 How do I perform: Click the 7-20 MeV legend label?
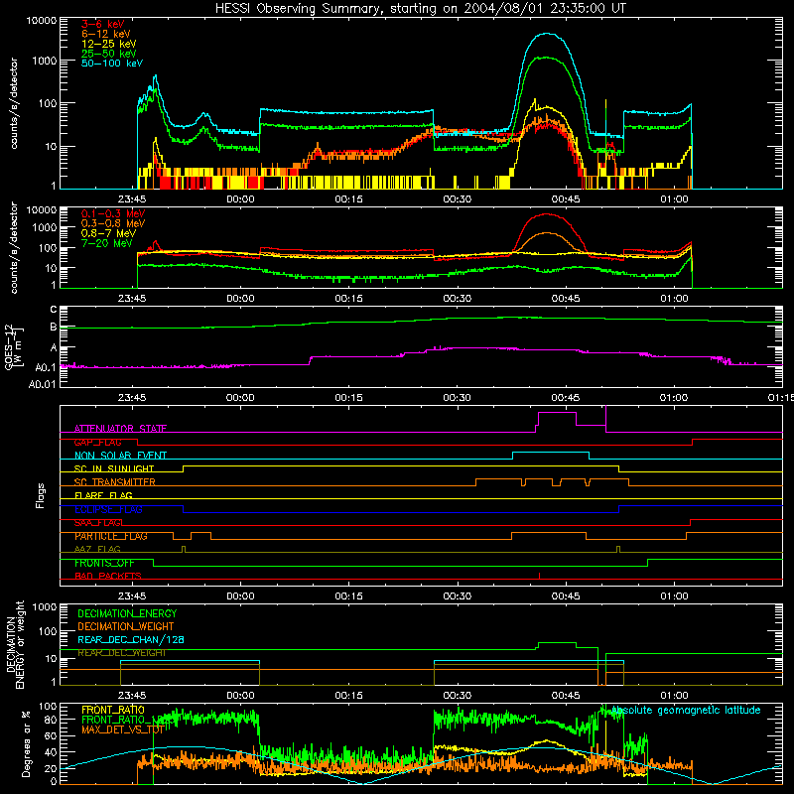106,243
